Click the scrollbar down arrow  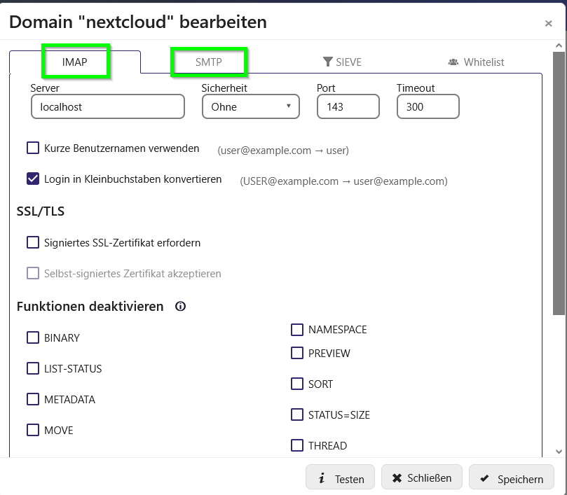tap(559, 452)
